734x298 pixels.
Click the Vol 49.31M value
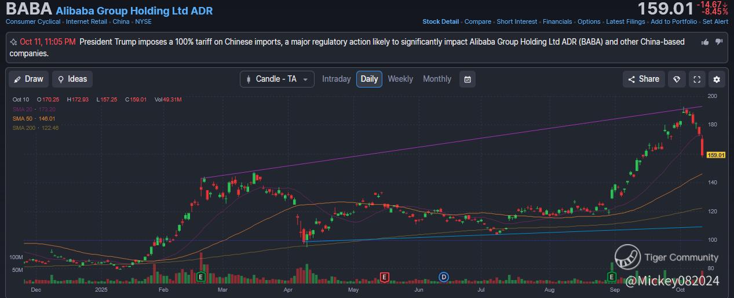(168, 100)
